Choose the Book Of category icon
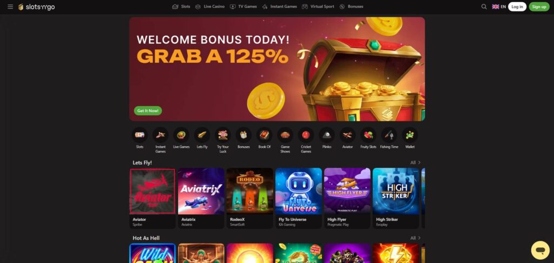 pos(264,135)
